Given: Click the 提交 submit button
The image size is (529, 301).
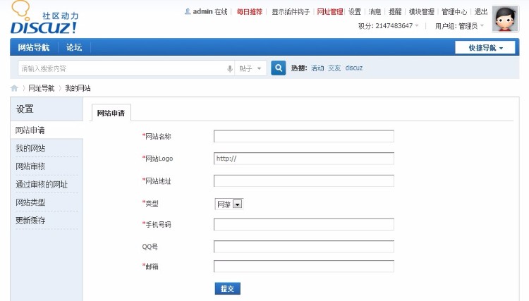Looking at the screenshot, I should [227, 288].
